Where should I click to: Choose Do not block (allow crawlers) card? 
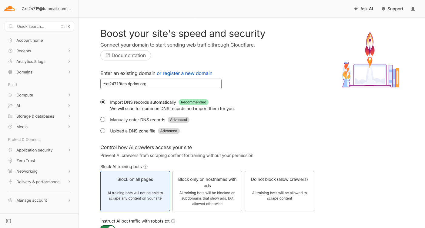[x=279, y=191]
